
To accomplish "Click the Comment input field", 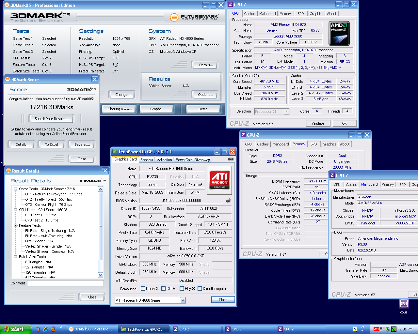I will (x=65, y=283).
